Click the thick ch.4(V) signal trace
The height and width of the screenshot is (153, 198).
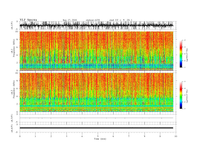96,128
